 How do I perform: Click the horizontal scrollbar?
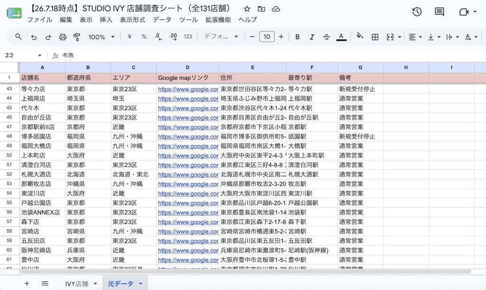tap(246, 271)
